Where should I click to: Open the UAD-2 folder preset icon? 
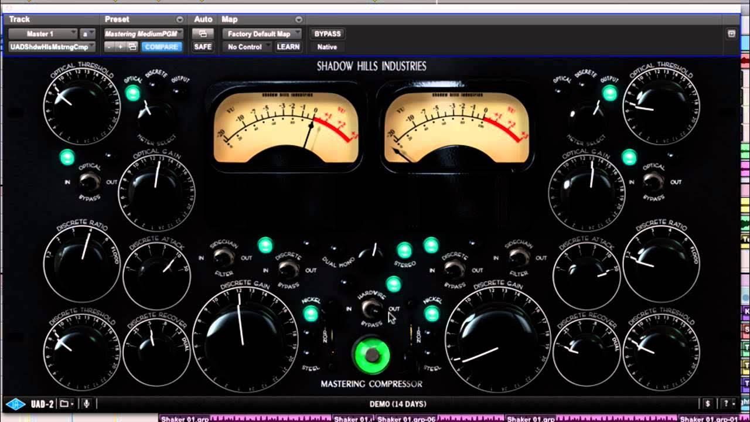coord(66,404)
